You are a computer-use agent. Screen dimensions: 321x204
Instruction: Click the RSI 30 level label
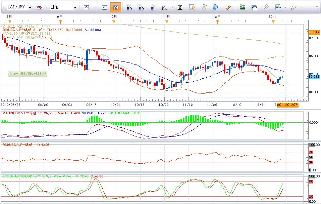click(x=311, y=162)
